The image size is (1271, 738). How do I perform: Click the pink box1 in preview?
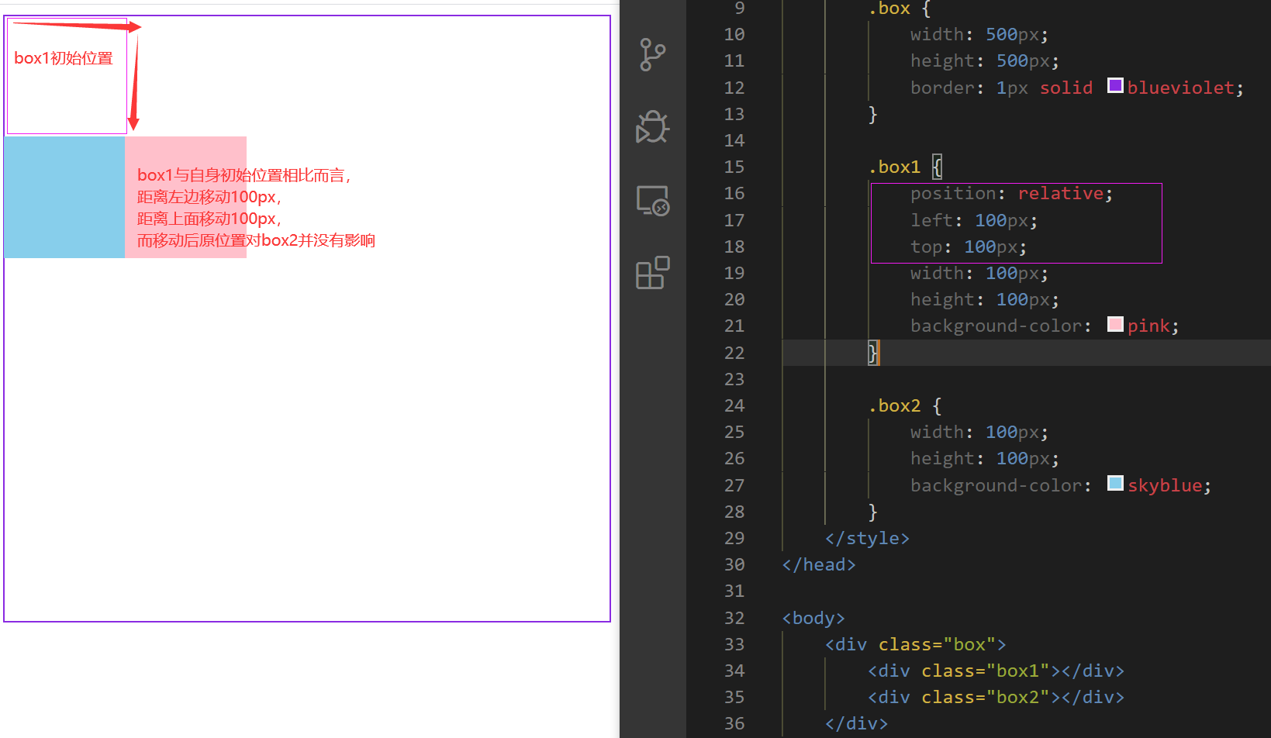click(186, 197)
